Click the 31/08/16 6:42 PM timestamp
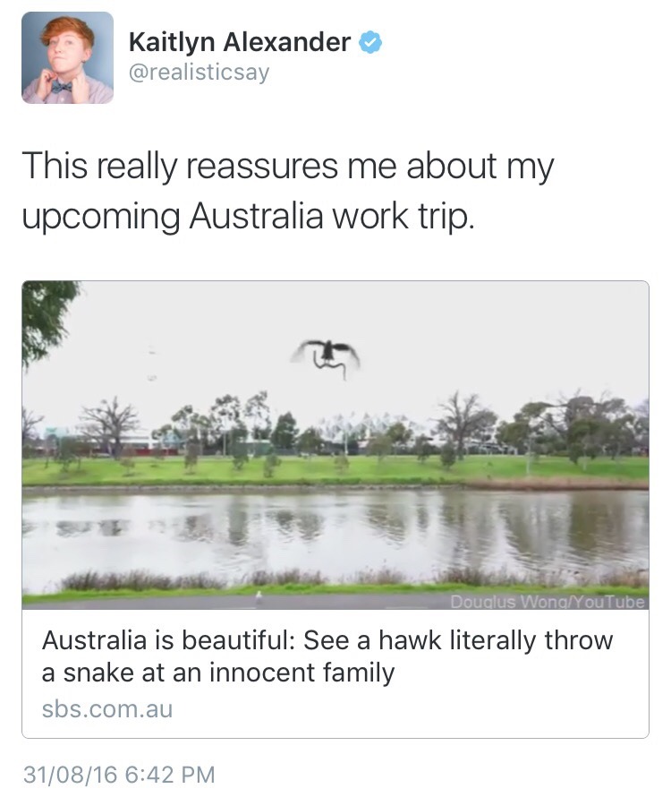671x797 pixels. [x=119, y=774]
